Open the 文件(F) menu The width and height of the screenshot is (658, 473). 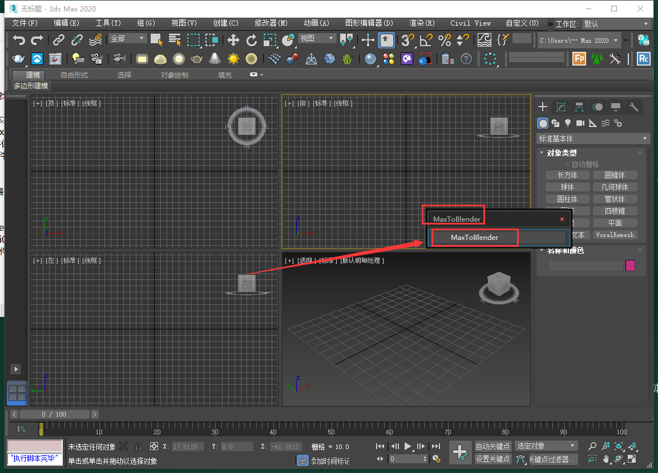coord(25,23)
